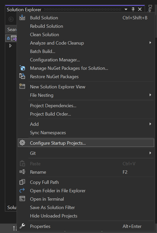Click the Open Folder in File Explorer icon
Screen dimensions: 157x233
[x=22, y=190]
